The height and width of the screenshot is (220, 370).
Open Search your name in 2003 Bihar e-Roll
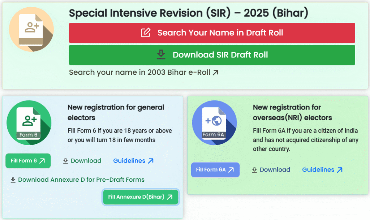coord(143,73)
